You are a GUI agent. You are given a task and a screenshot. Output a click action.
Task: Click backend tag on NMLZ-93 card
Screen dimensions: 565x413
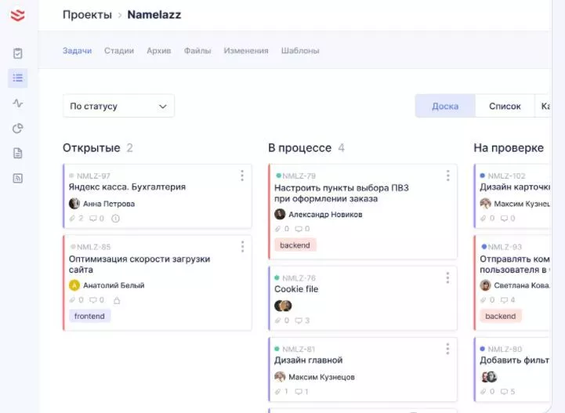[501, 316]
